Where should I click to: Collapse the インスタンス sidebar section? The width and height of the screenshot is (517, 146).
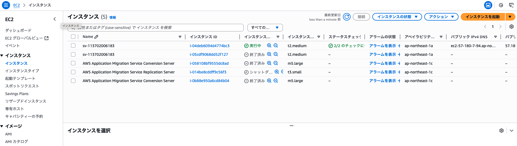[2, 56]
